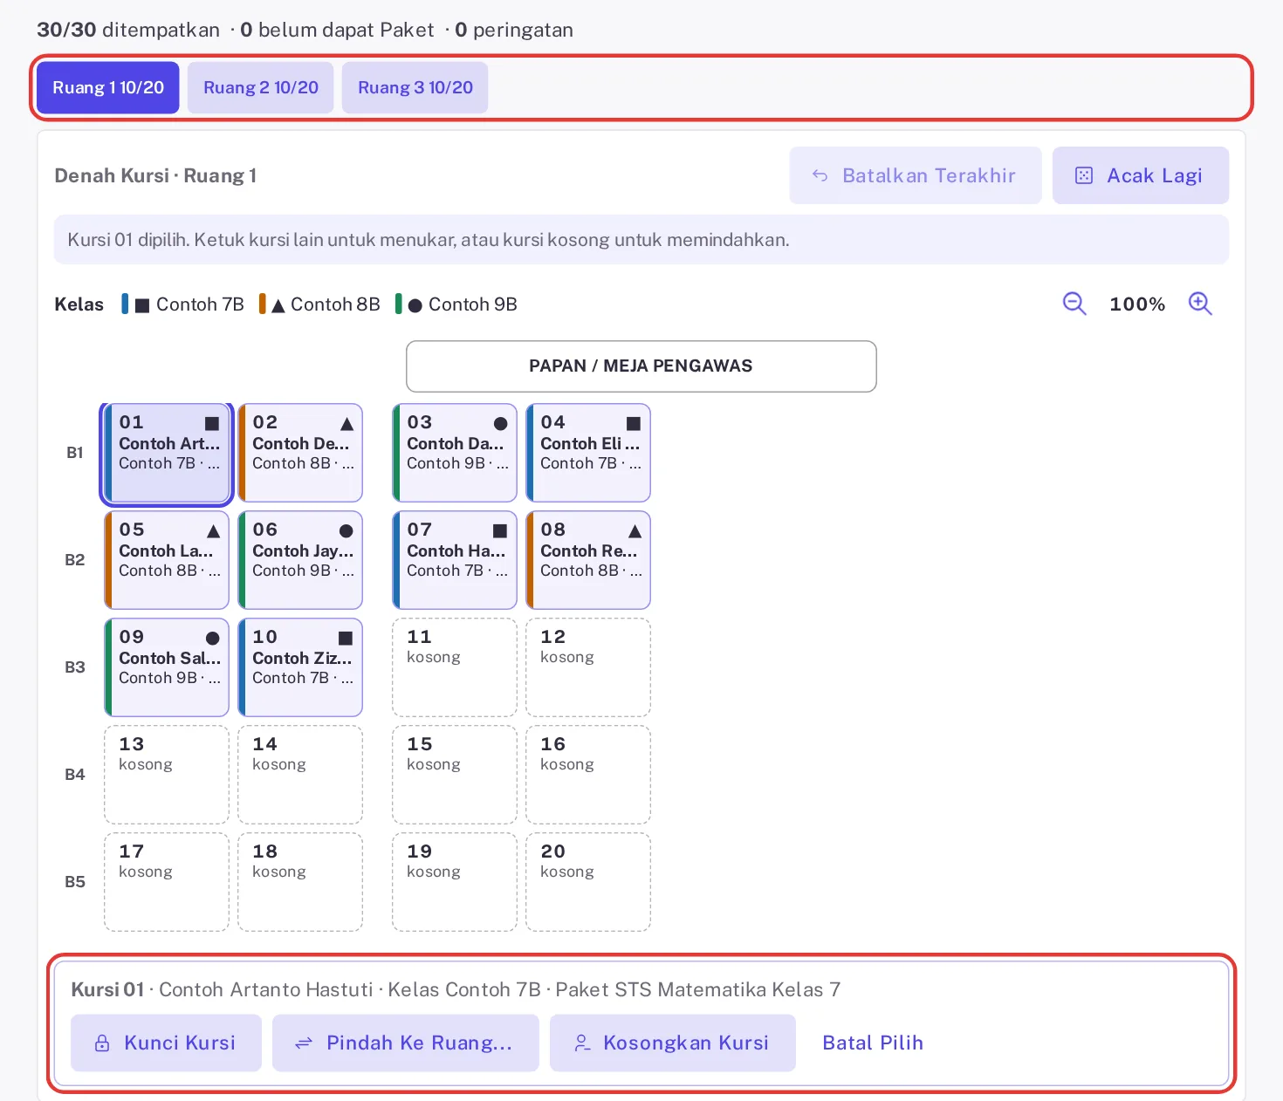The height and width of the screenshot is (1101, 1283).
Task: Select empty seat 16
Action: [x=588, y=775]
